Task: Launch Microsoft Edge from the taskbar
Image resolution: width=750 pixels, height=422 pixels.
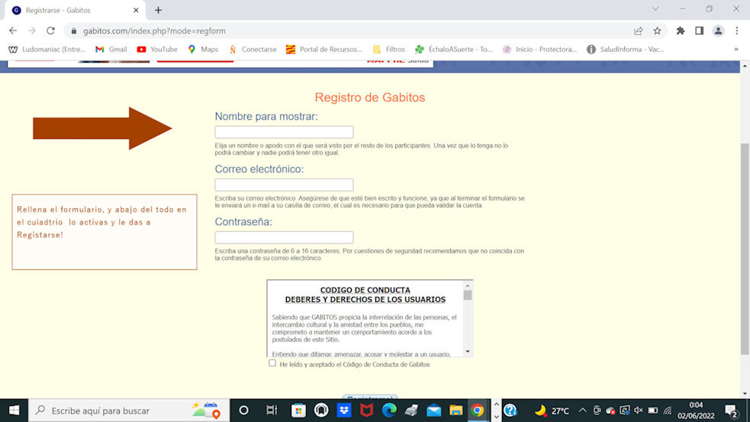Action: tap(389, 410)
